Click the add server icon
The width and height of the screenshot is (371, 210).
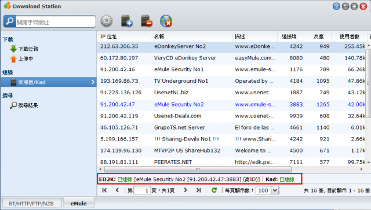tap(126, 21)
